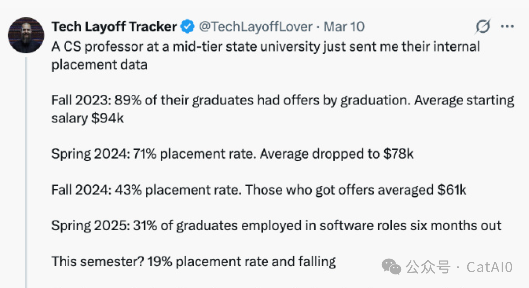Select the opening line about the CS professor

pyautogui.click(x=265, y=46)
